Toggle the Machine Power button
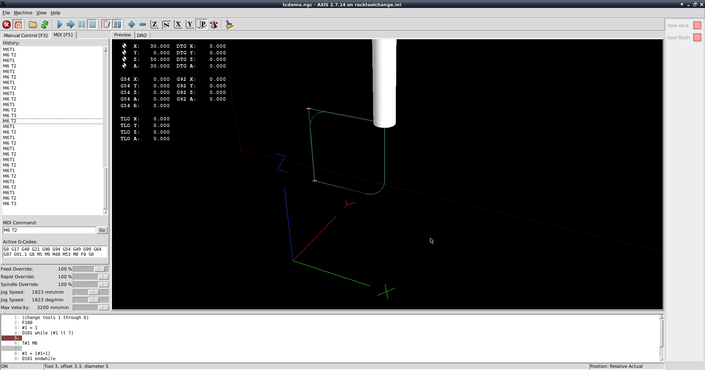 click(x=18, y=25)
